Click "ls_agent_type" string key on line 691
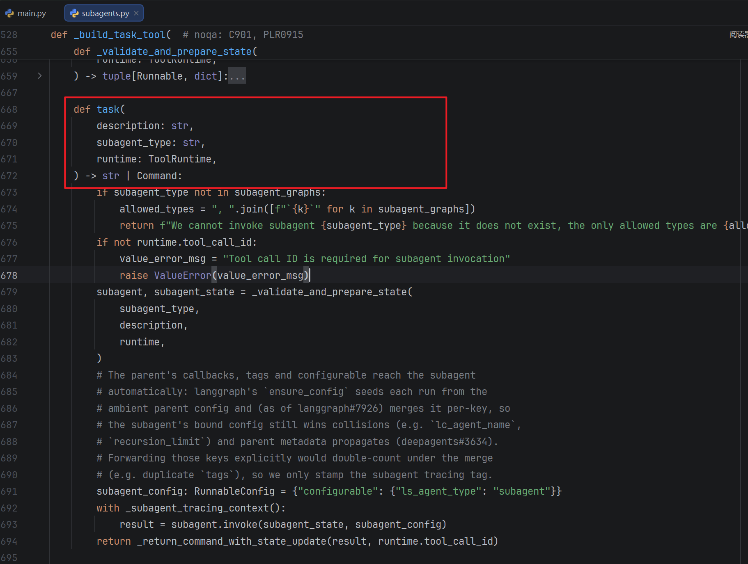748x564 pixels. point(438,491)
